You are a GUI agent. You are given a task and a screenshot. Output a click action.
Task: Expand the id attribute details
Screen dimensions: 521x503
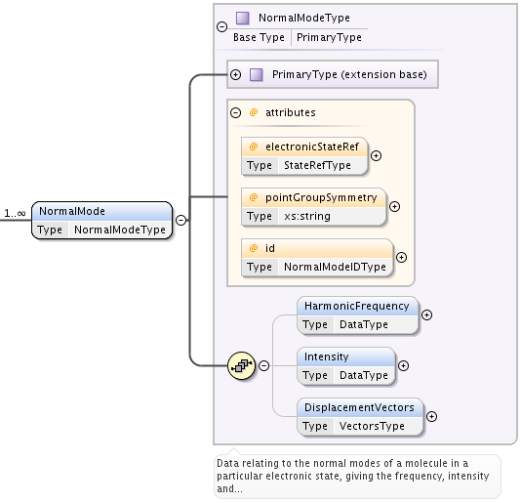click(401, 257)
